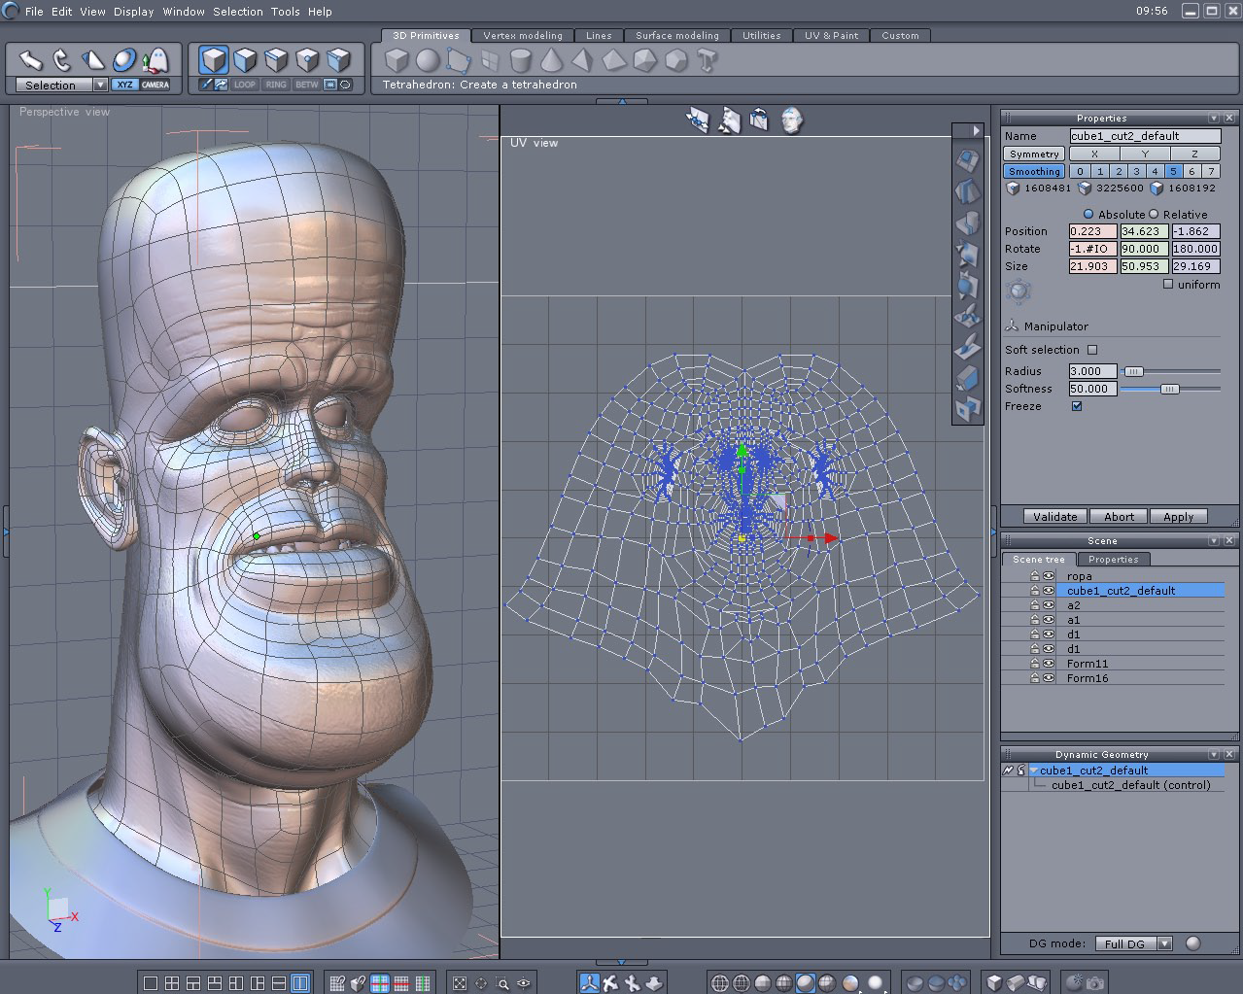Click the first UV tool icon above UV view
Screen dimensions: 1243x994
tap(698, 120)
